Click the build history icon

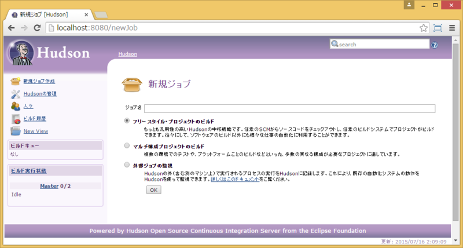[x=16, y=119]
